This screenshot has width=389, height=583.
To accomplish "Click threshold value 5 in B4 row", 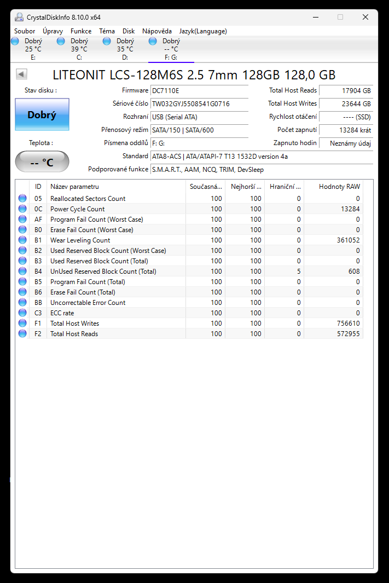I will tap(299, 272).
